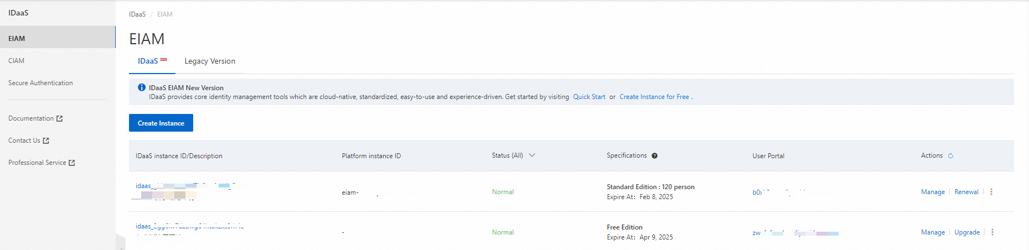Click the 'Free Edition' specification text
Viewport: 1029px width, 250px height.
pos(624,227)
